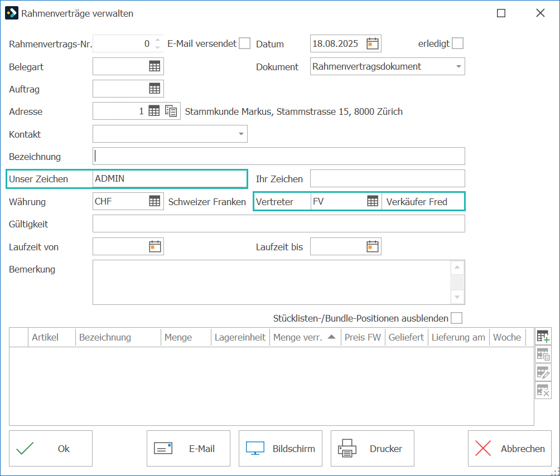Confirm with the Ok button
The width and height of the screenshot is (560, 476).
coord(51,449)
